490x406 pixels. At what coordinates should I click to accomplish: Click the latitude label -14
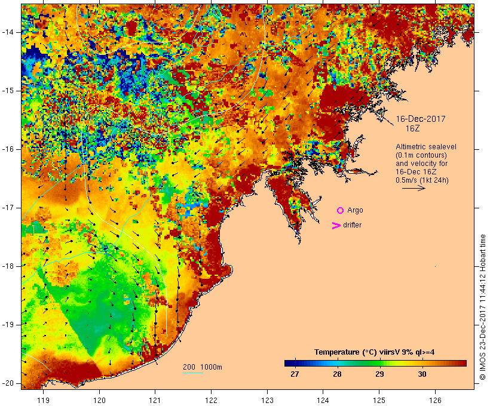8,32
